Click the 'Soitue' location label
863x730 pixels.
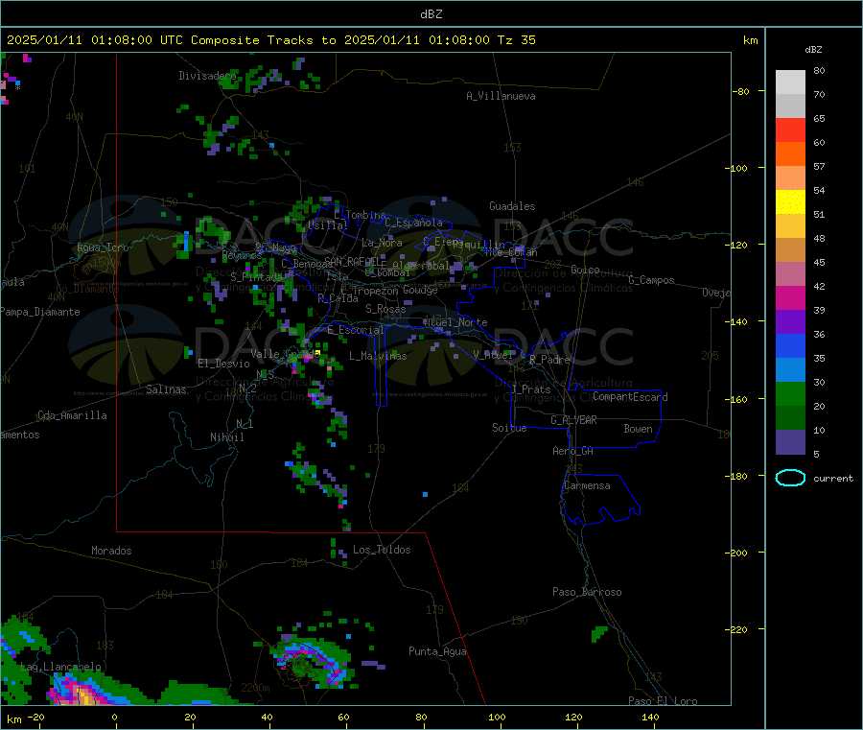[509, 428]
